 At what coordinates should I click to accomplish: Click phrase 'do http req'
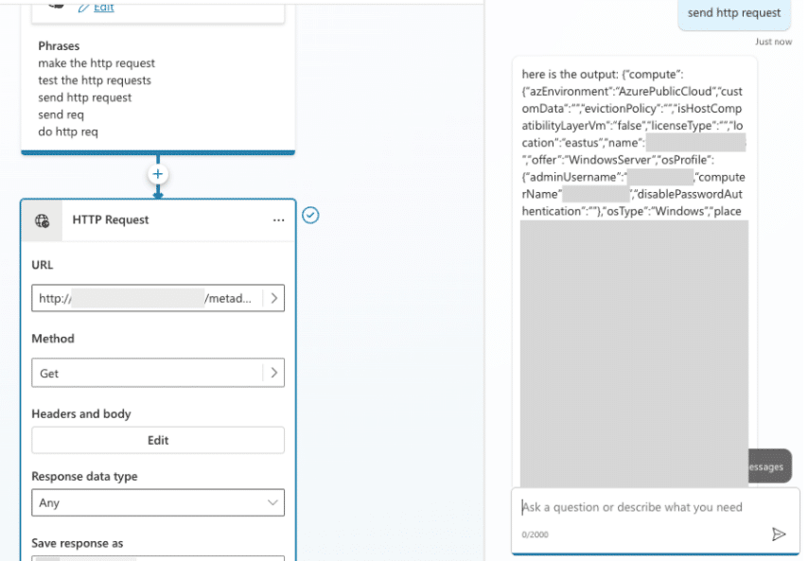point(67,131)
